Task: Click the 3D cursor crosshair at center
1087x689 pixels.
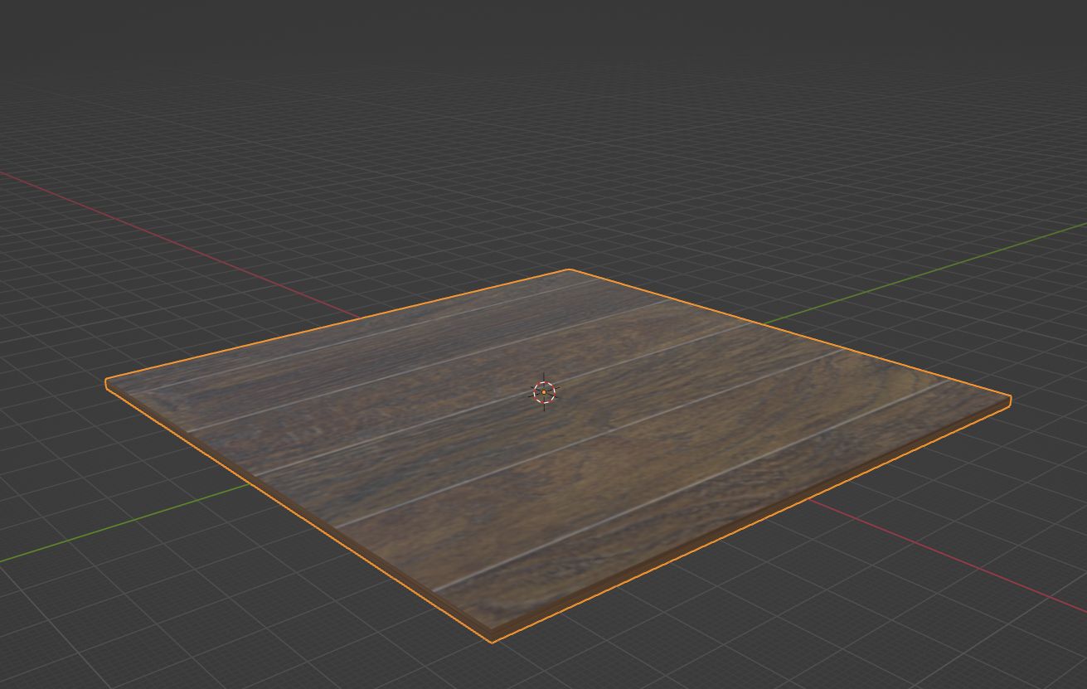Action: tap(544, 393)
